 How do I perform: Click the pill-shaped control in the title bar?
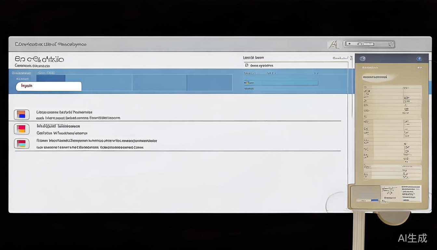(x=369, y=44)
